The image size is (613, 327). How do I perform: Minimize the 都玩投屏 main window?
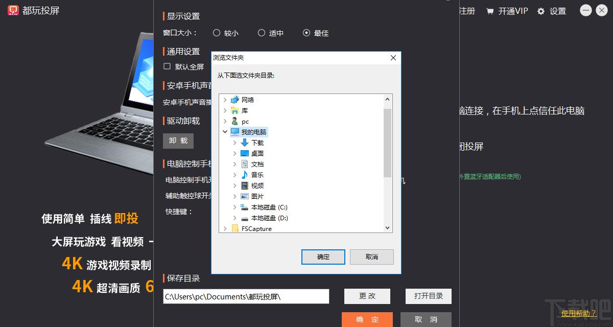click(x=586, y=10)
